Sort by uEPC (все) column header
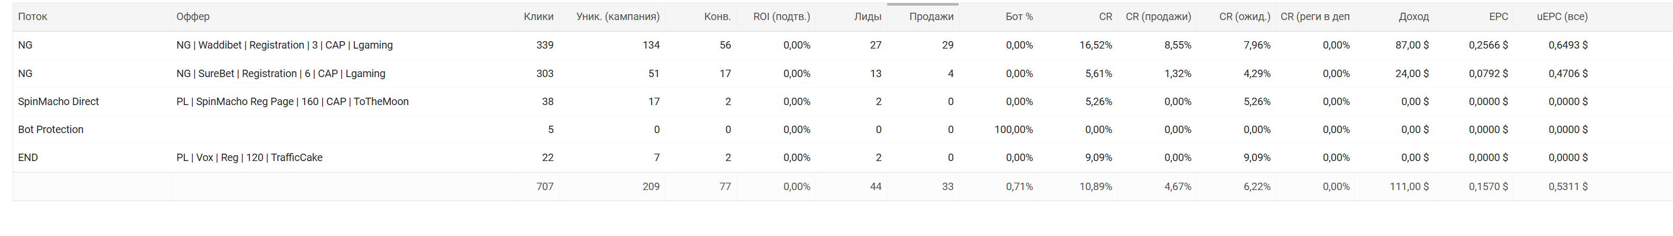This screenshot has height=236, width=1673. pos(1562,17)
